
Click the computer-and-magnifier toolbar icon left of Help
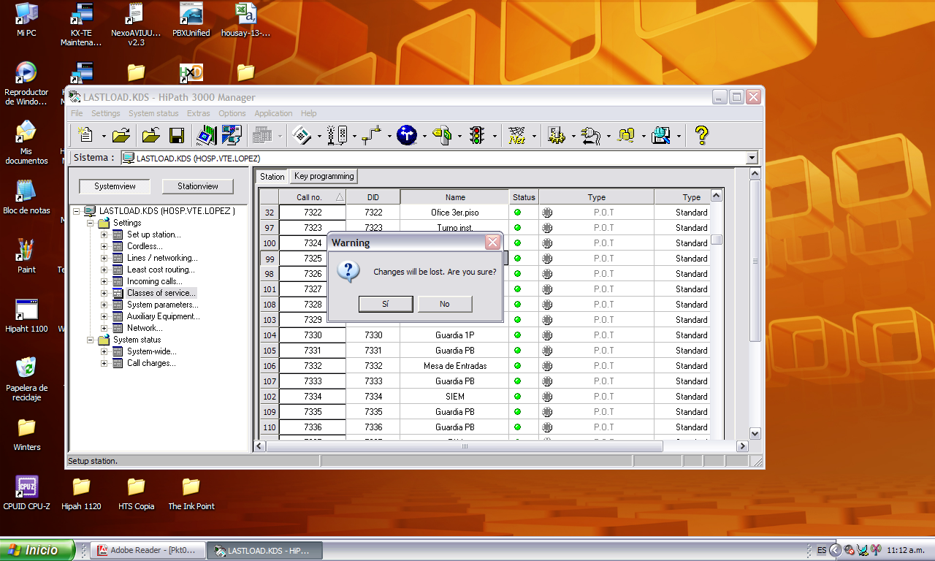(661, 135)
